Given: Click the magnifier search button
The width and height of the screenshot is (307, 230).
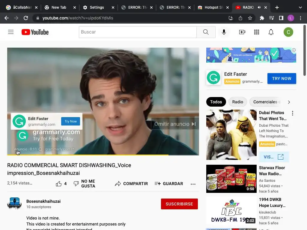Looking at the screenshot, I should (x=206, y=32).
